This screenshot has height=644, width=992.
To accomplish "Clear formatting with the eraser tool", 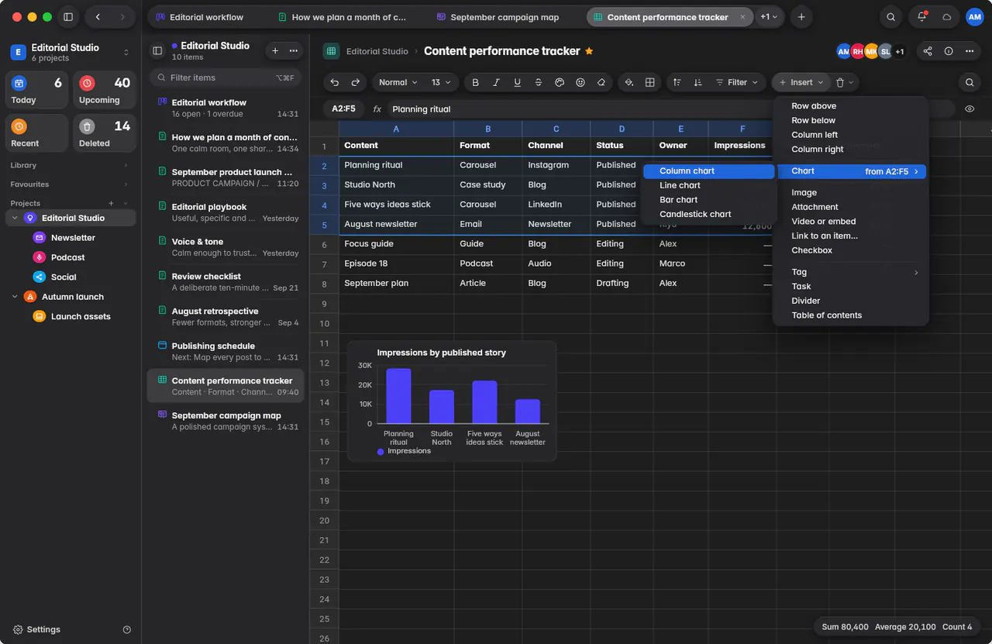I will 601,82.
